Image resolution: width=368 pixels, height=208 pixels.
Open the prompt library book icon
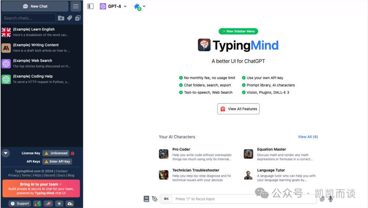(x=146, y=199)
